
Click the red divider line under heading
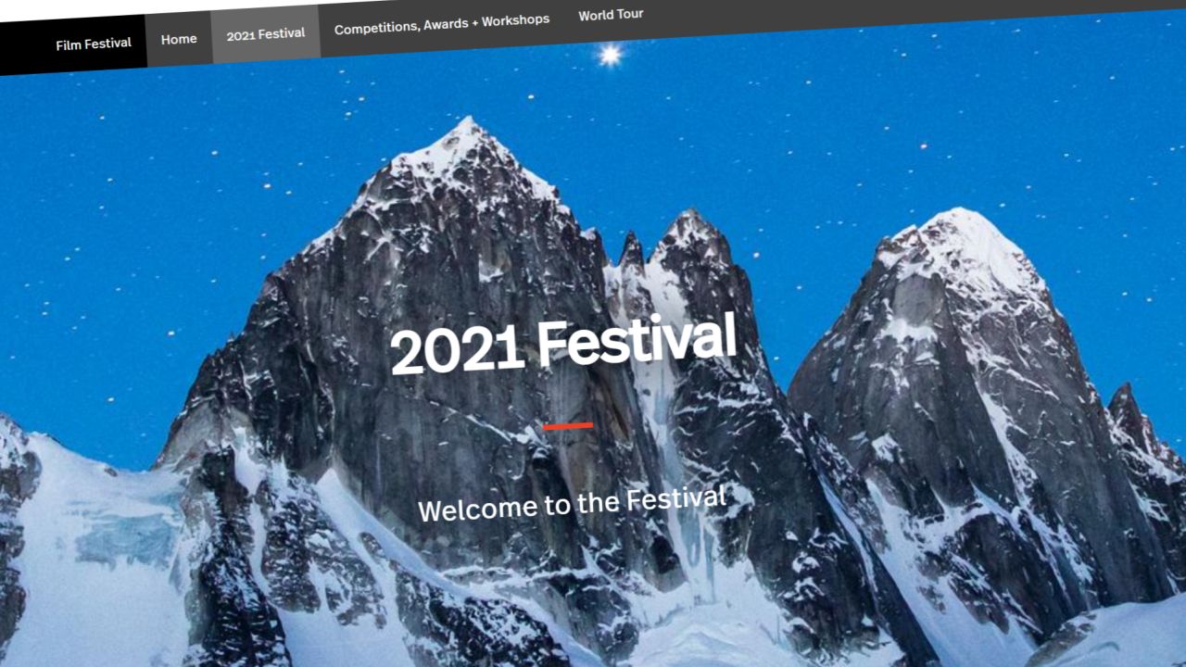tap(567, 426)
